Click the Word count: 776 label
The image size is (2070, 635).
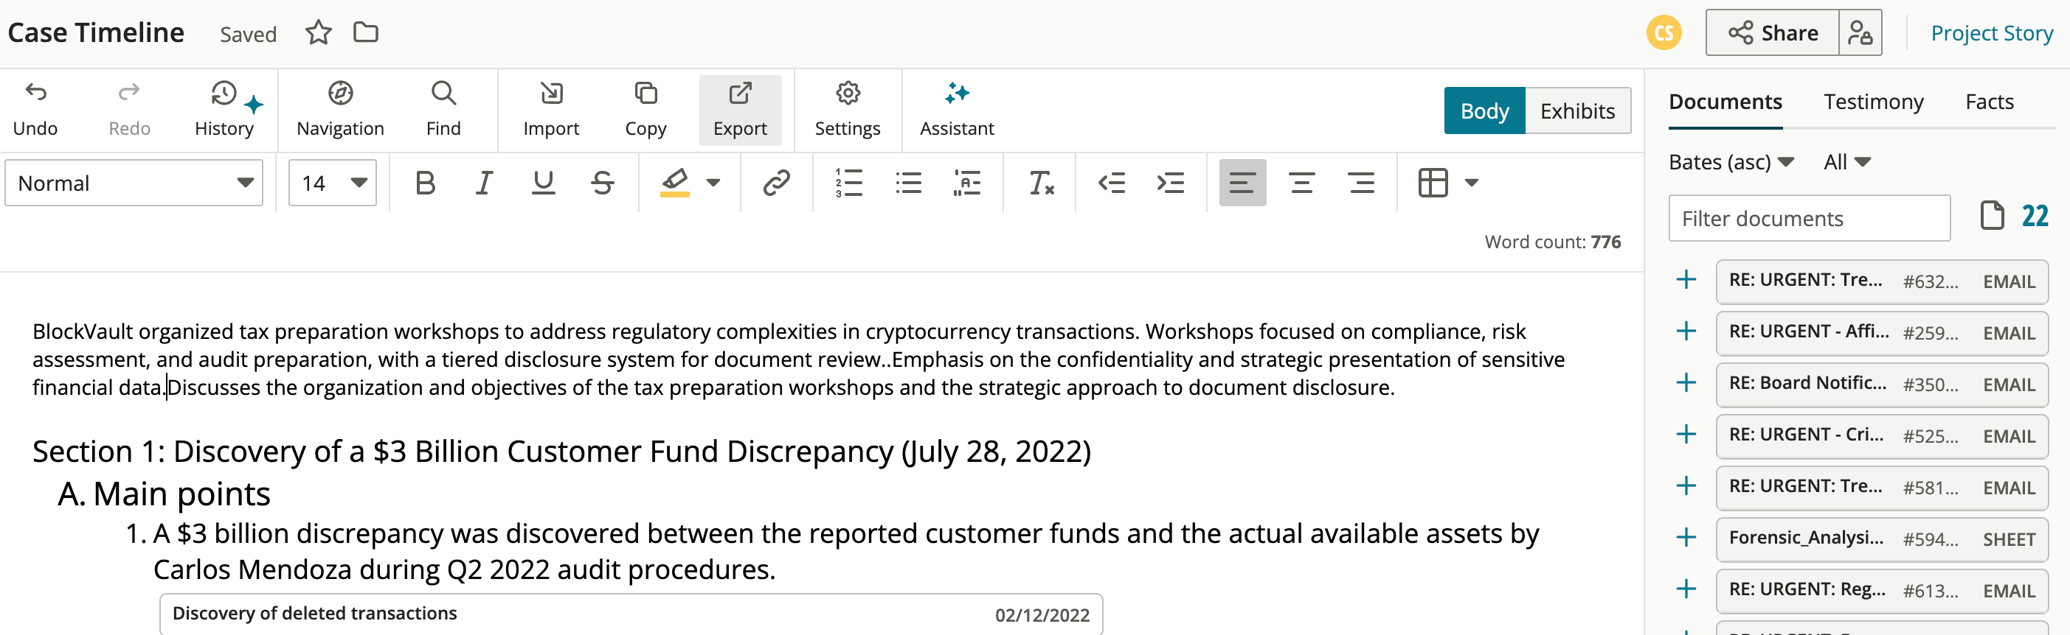(1552, 242)
